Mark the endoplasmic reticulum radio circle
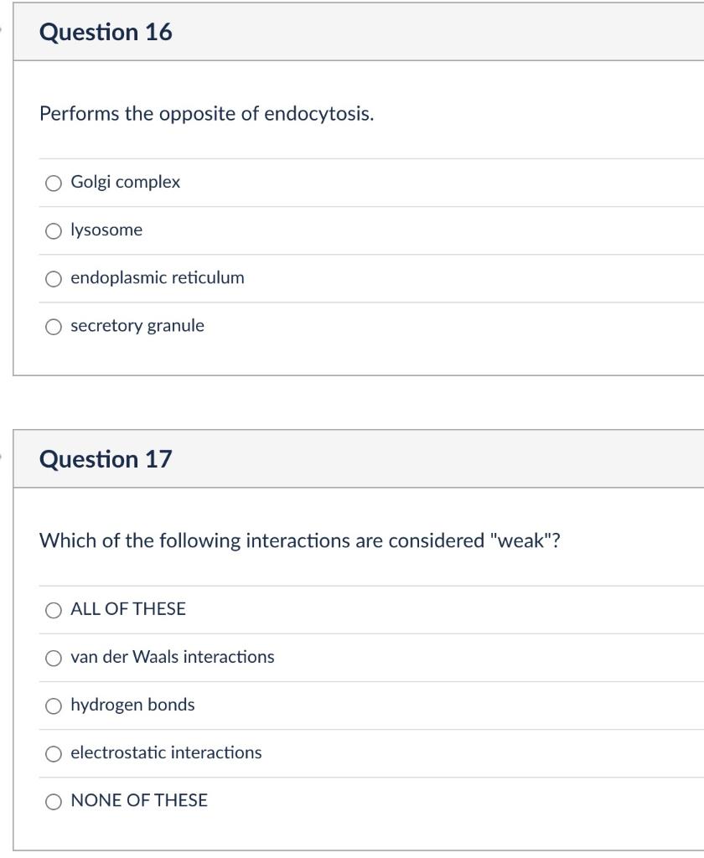Viewport: 704px width, 858px height. pyautogui.click(x=54, y=278)
